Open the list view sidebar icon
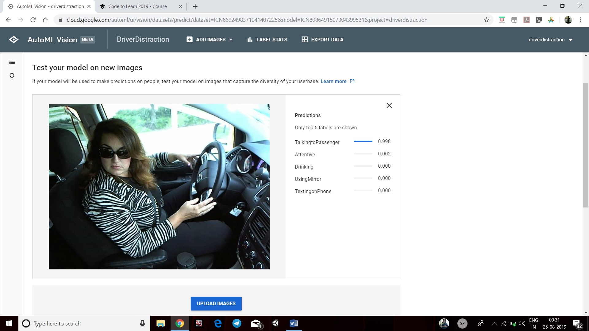 click(x=12, y=63)
